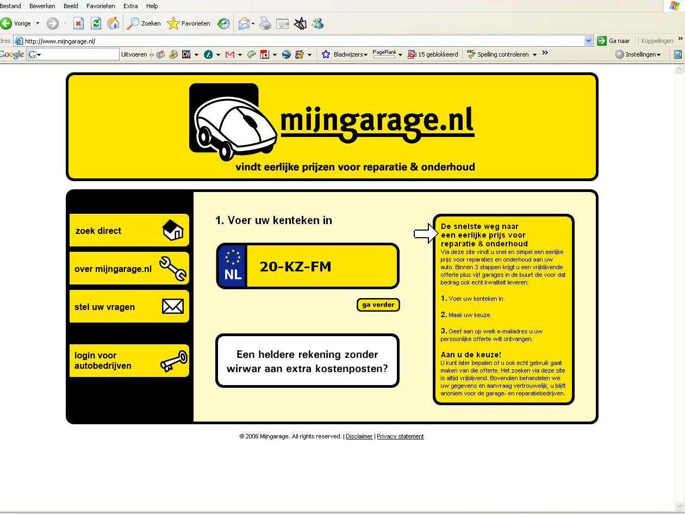Open the Help menu

[152, 6]
